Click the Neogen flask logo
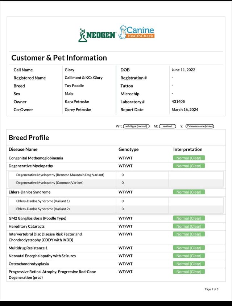 click(x=97, y=35)
